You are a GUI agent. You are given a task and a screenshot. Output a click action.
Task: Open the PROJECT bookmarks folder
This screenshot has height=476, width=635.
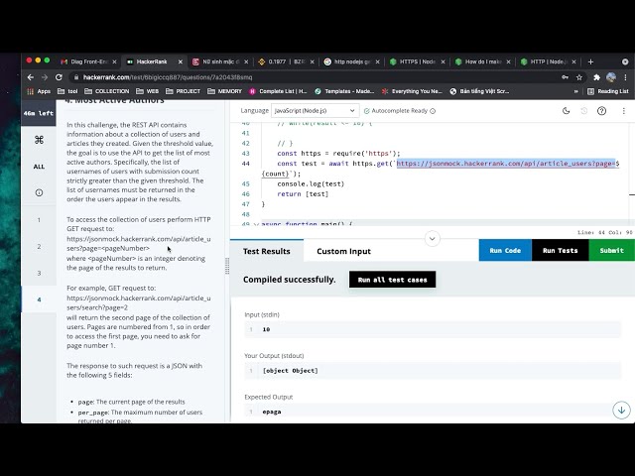pyautogui.click(x=183, y=91)
